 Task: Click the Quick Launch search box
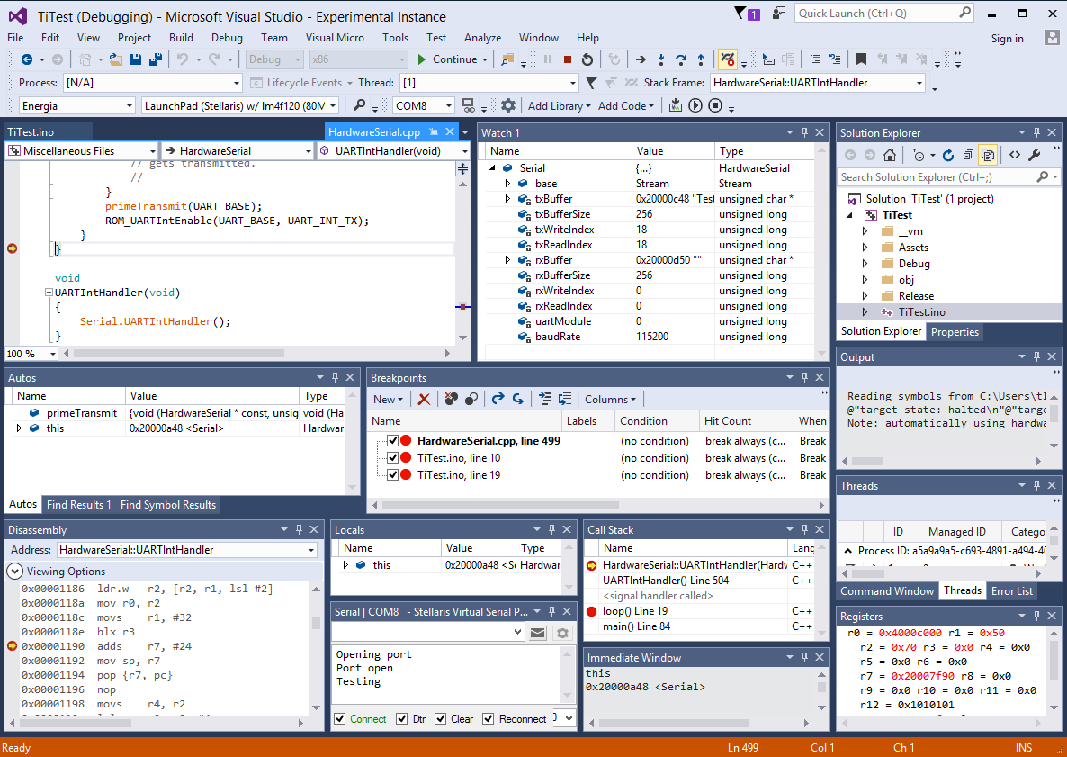pos(884,13)
